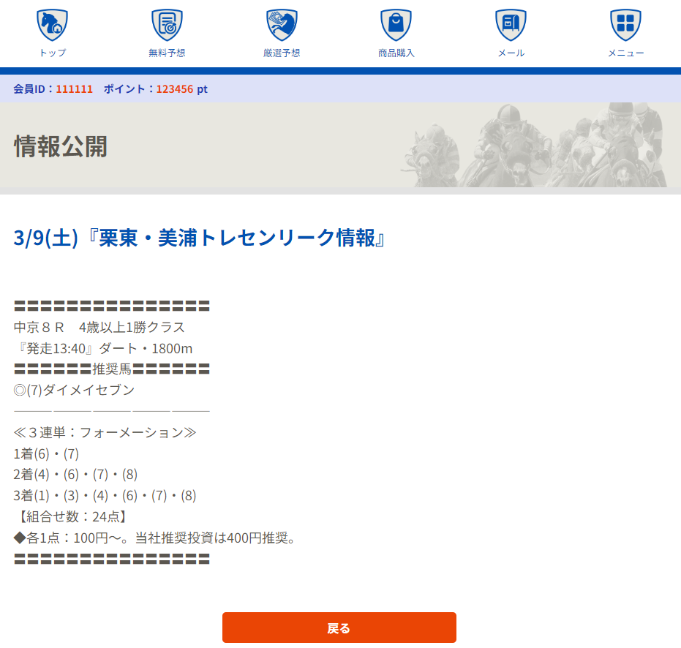The width and height of the screenshot is (681, 648).
Task: Open the 無料予想 document icon
Action: [x=167, y=25]
